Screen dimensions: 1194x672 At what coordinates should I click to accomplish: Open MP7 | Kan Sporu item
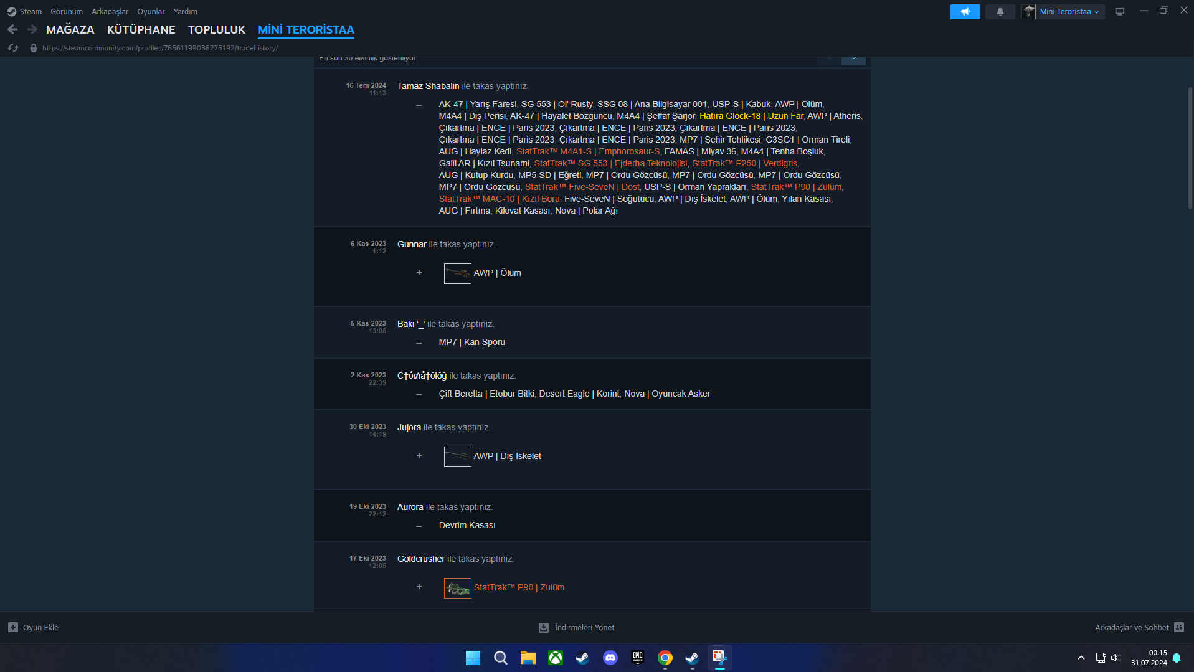coord(472,342)
